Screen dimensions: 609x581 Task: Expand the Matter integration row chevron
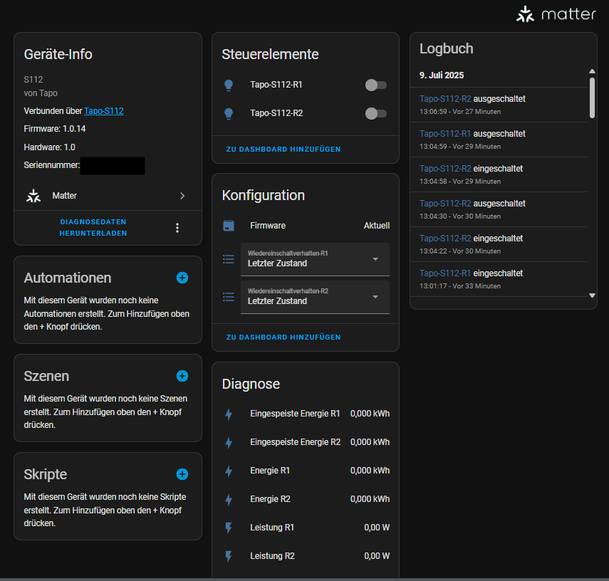pyautogui.click(x=182, y=196)
